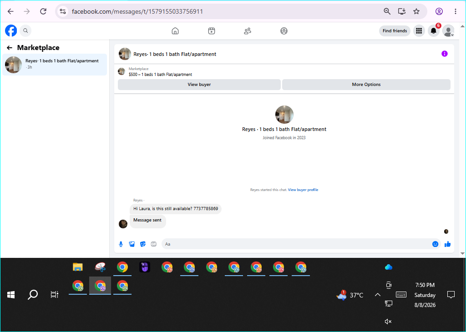Select the Reyes 1 beds conversation row
Viewport: 466px width, 332px height.
[55, 65]
